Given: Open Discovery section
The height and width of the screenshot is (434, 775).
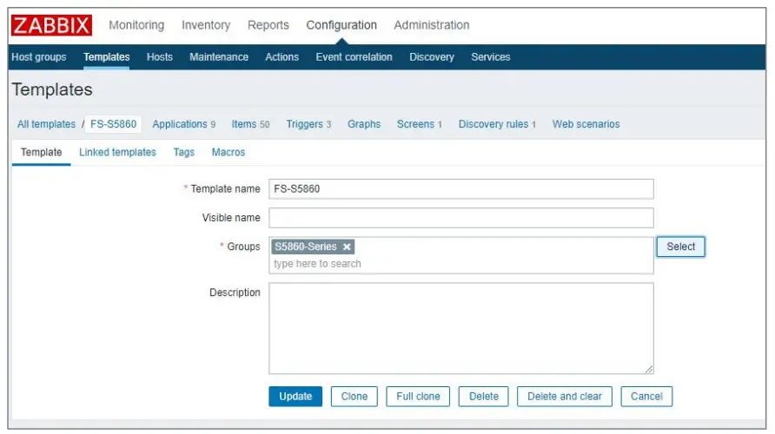Looking at the screenshot, I should point(432,56).
